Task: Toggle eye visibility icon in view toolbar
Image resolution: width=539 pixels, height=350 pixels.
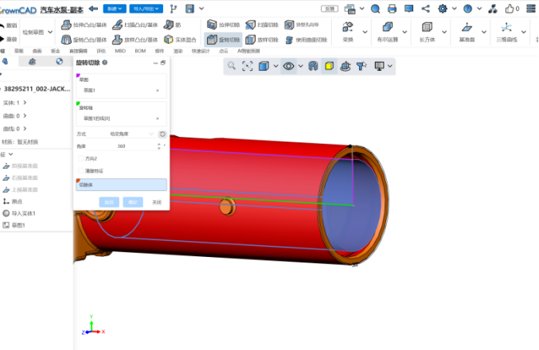Action: pos(288,66)
